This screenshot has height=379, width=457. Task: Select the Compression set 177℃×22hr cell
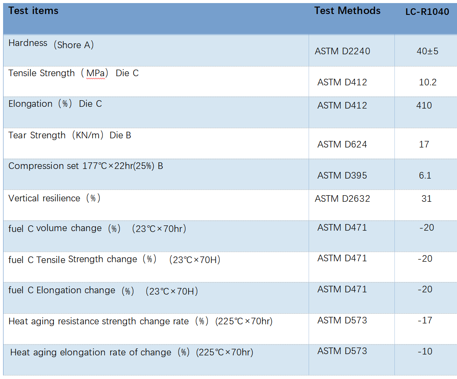(x=86, y=166)
